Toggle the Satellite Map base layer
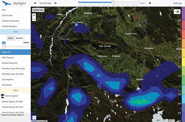 pos(38,10)
